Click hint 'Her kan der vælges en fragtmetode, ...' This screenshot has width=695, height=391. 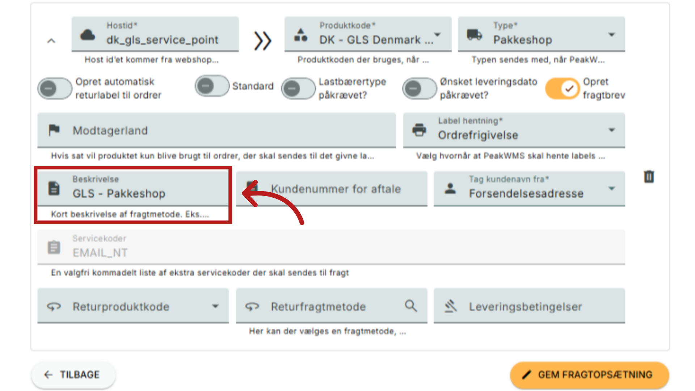tap(328, 331)
